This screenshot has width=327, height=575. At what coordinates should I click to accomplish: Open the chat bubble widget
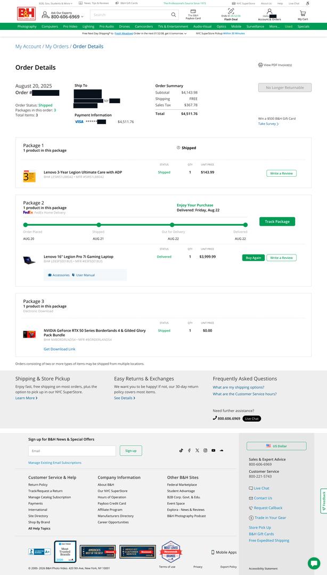tap(314, 563)
